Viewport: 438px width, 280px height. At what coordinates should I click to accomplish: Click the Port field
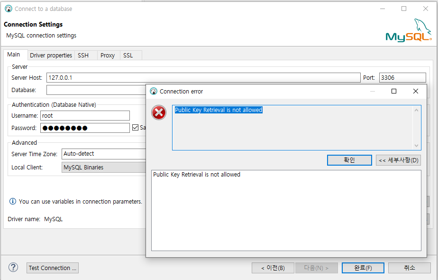tap(402, 77)
